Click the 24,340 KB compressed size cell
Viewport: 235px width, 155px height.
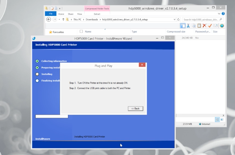(187, 38)
